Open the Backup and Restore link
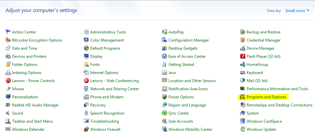Viewport: 315px width, 134px height. tap(264, 32)
